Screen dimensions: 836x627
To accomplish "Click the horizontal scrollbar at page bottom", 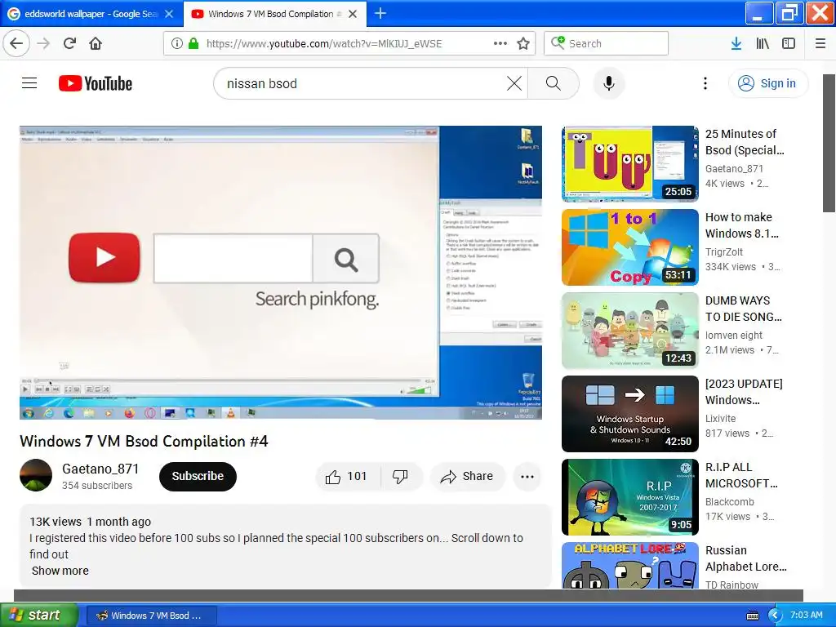I will (x=408, y=595).
